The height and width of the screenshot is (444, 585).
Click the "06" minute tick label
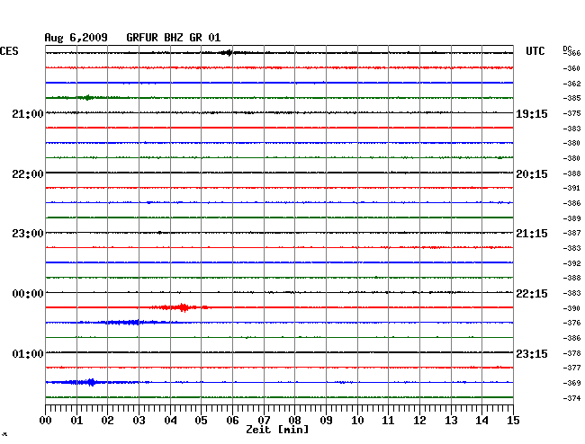click(x=232, y=420)
